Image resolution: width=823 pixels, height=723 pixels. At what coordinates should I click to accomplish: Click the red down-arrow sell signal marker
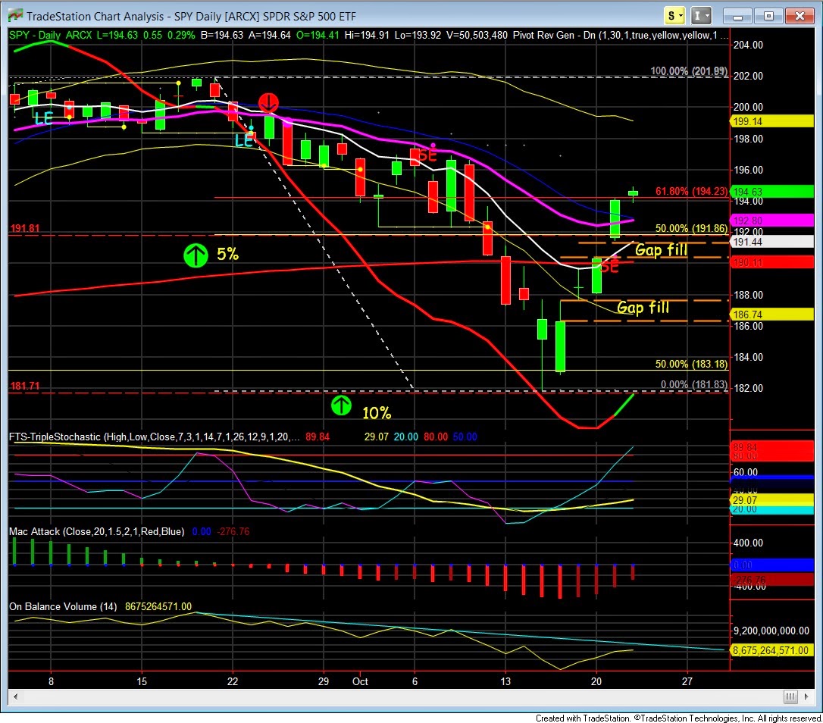coord(268,103)
